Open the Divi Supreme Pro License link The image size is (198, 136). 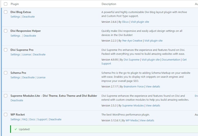(x=26, y=54)
